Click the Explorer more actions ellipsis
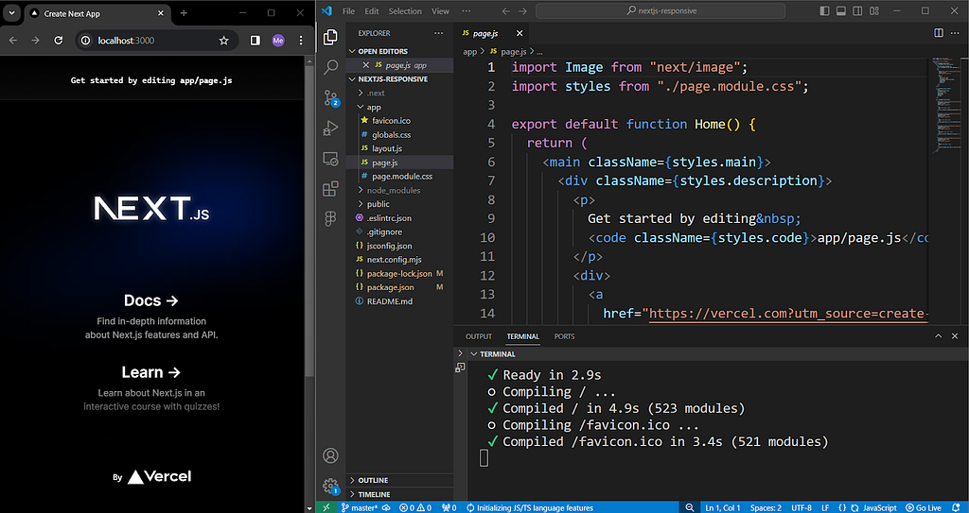This screenshot has height=513, width=969. pyautogui.click(x=438, y=33)
